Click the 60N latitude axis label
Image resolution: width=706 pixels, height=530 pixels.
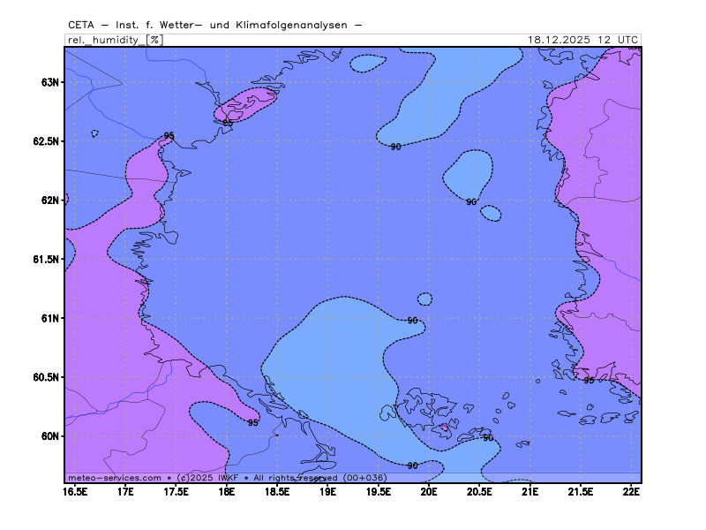[x=49, y=436]
